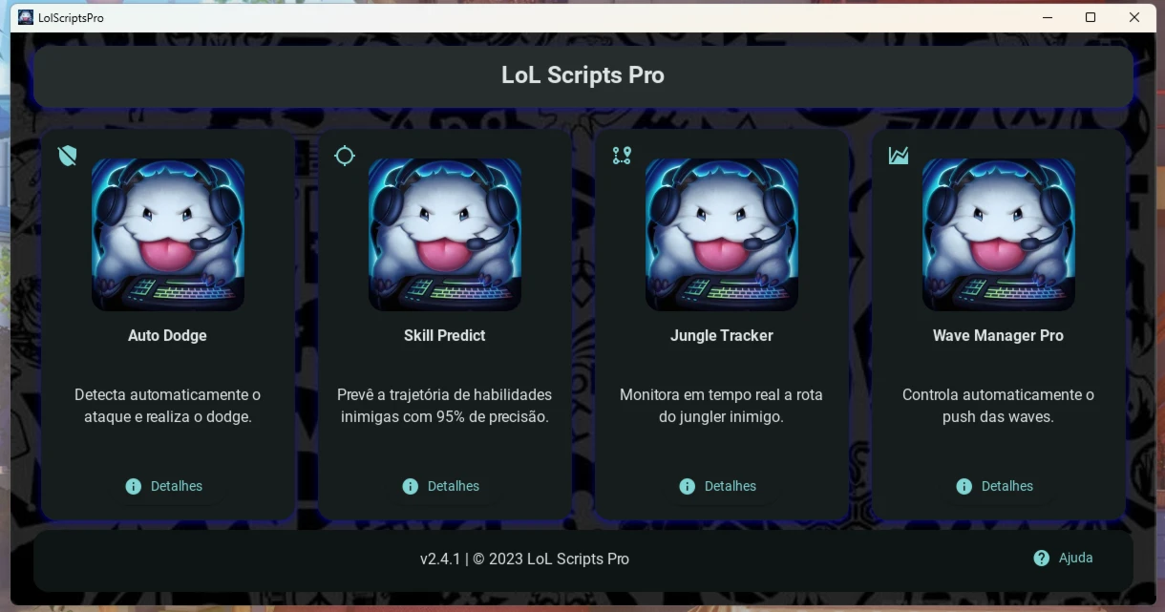Click the crosshair icon on Skill Predict card
This screenshot has width=1165, height=612.
(x=345, y=156)
